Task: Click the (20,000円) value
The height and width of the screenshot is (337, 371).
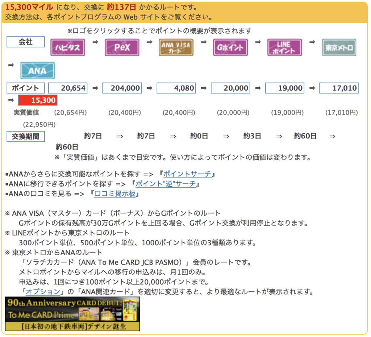Action: [x=233, y=112]
